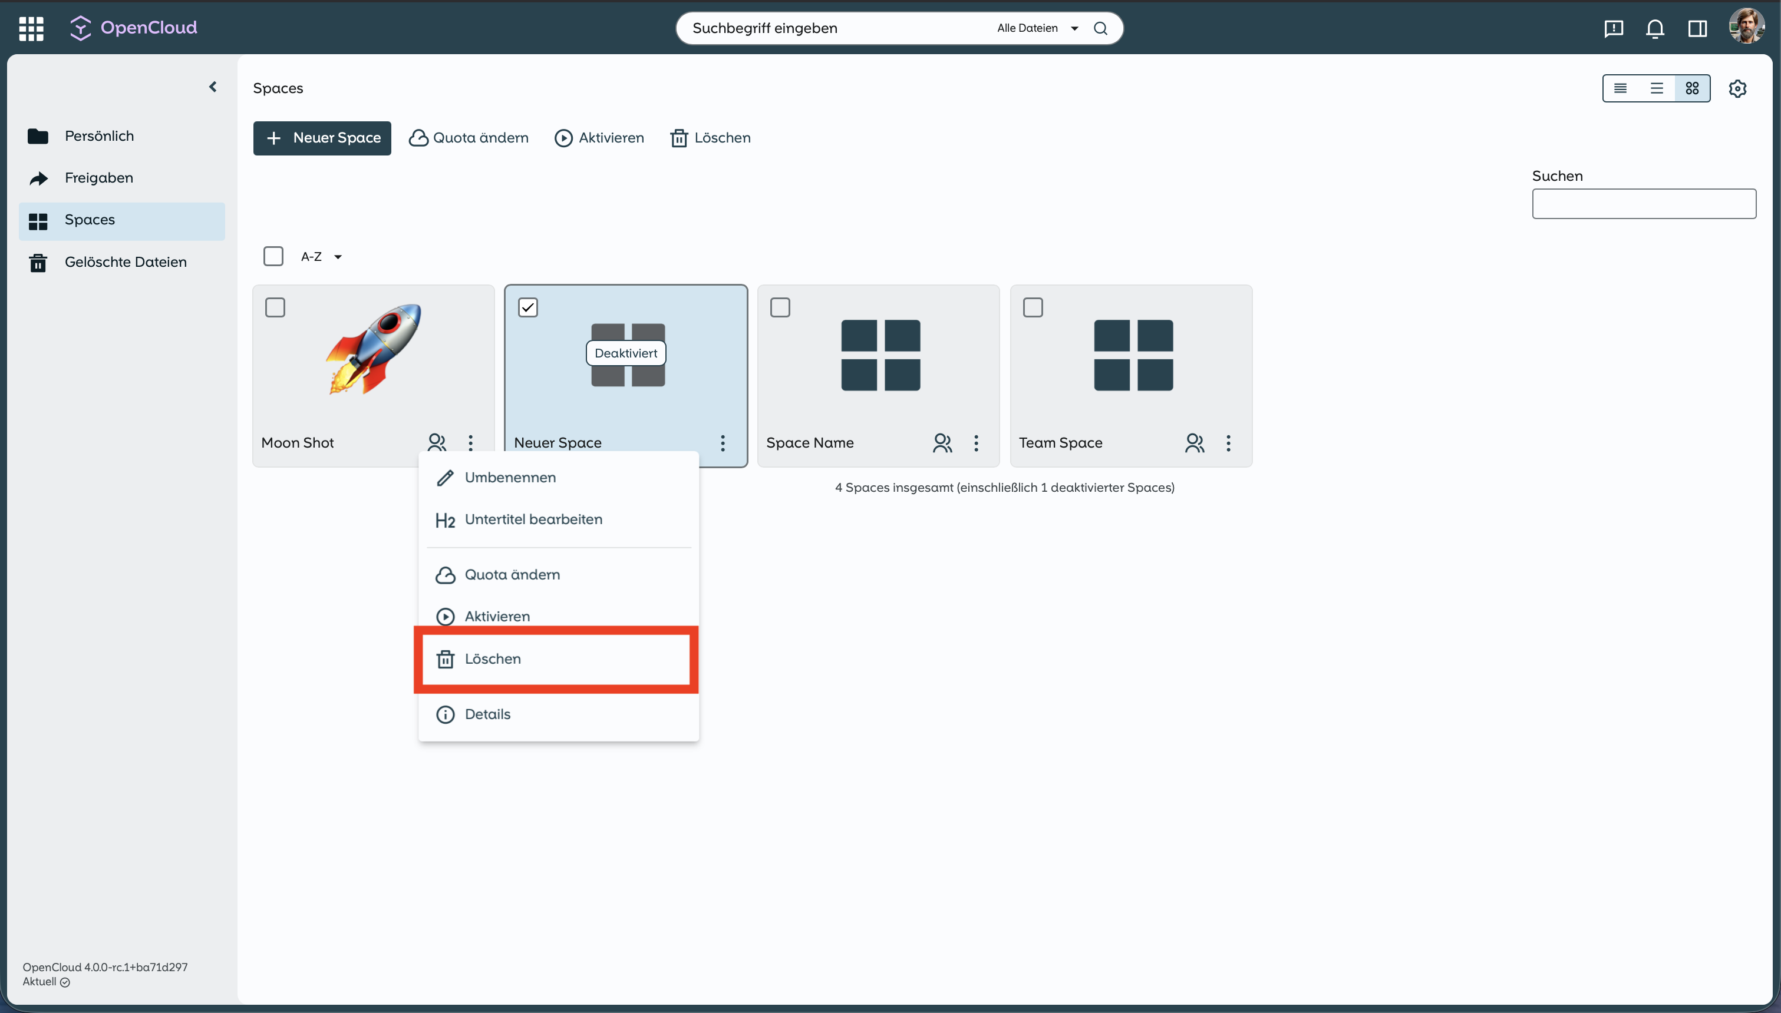Check the Moon Shot space checkbox
1781x1013 pixels.
coord(275,307)
